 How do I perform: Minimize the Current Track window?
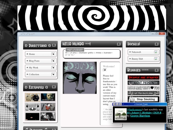coord(117,104)
